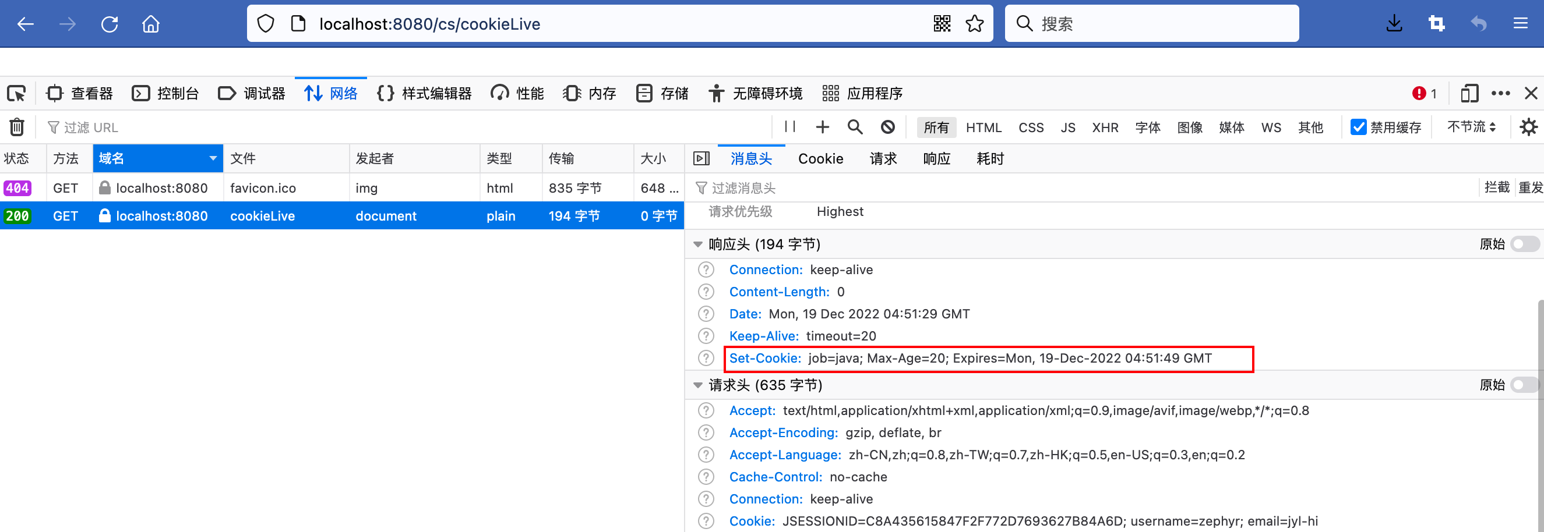Image resolution: width=1544 pixels, height=532 pixels.
Task: Open request blocking panel
Action: pyautogui.click(x=888, y=127)
